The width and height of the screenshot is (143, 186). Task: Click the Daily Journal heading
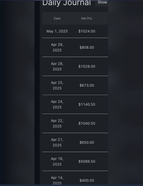pyautogui.click(x=67, y=3)
